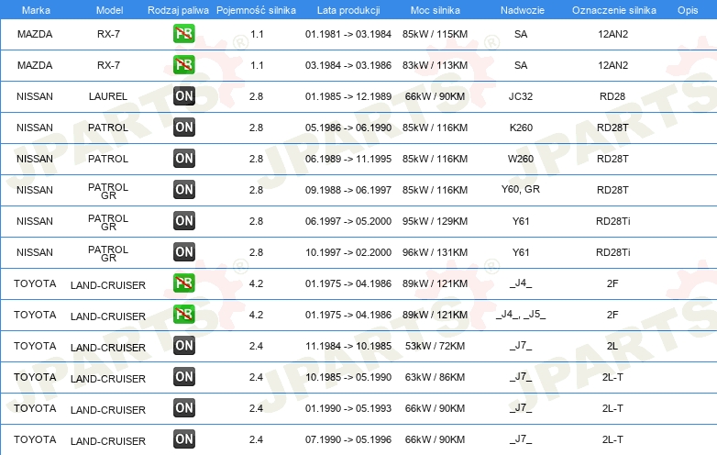This screenshot has height=455, width=717.
Task: Click the PB icon in the LAND-CRUISER _J4_ only row
Action: tap(183, 283)
